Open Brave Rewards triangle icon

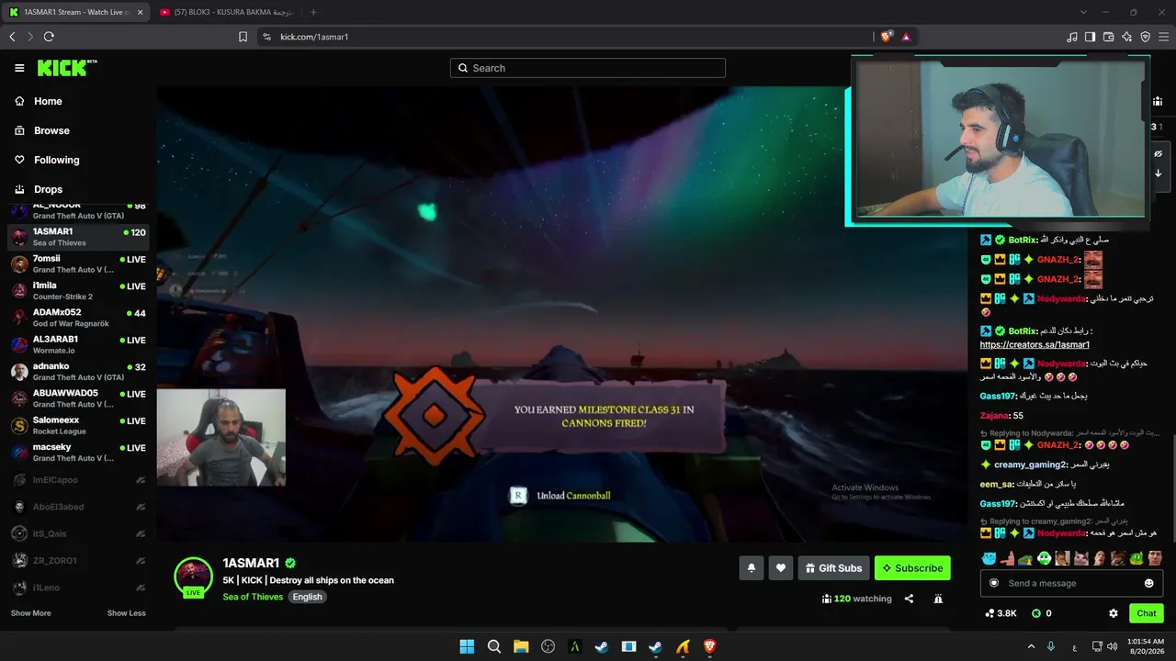(906, 37)
